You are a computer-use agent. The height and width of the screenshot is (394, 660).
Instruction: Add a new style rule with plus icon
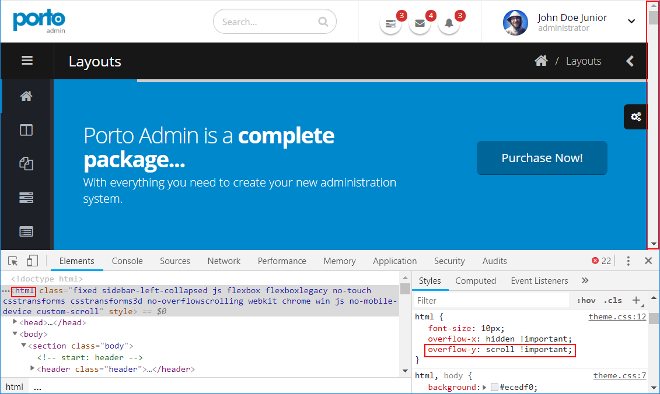636,300
